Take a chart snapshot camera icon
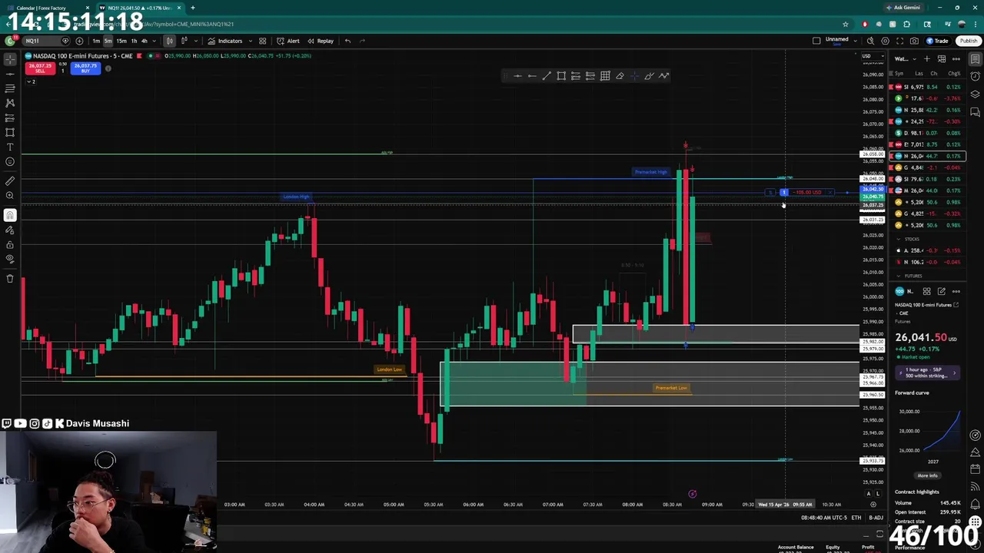The image size is (984, 553). pyautogui.click(x=914, y=41)
